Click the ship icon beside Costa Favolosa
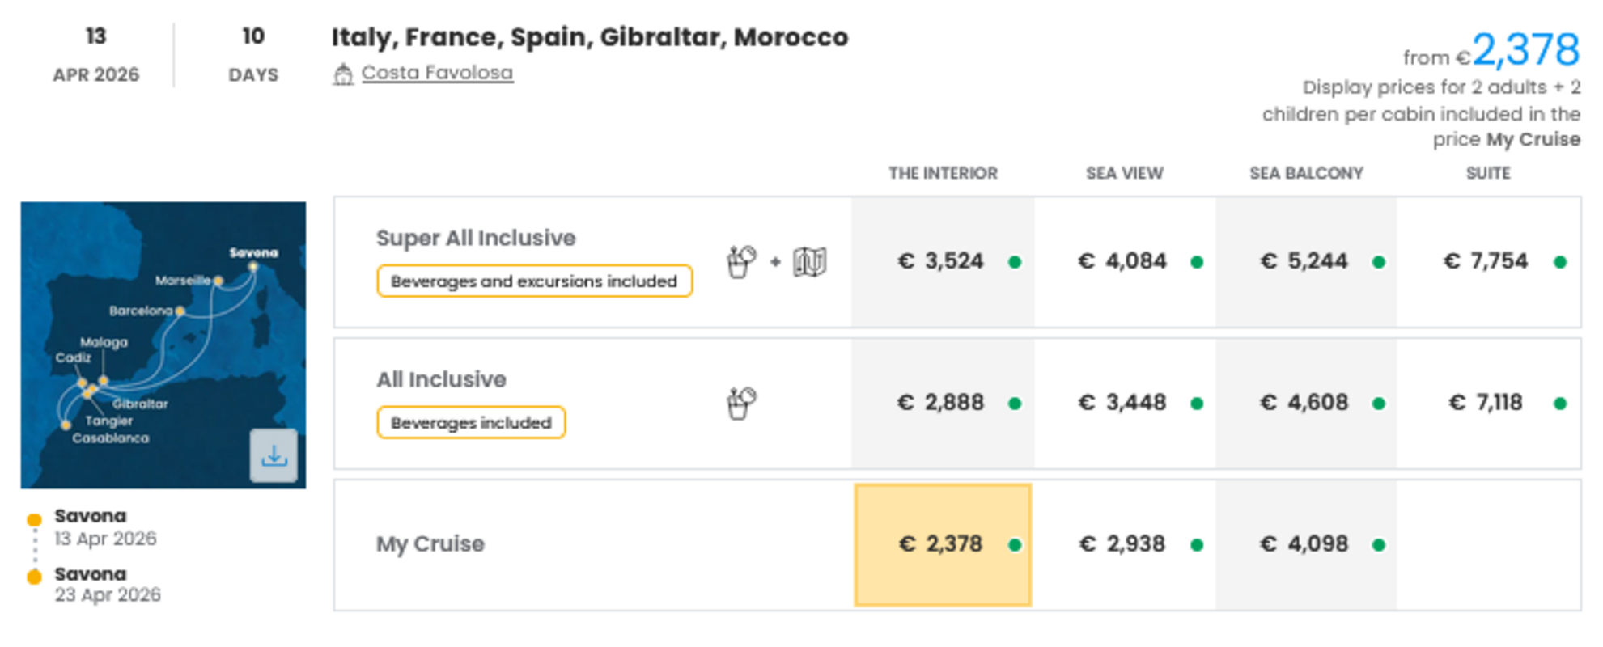This screenshot has height=647, width=1603. pos(343,74)
